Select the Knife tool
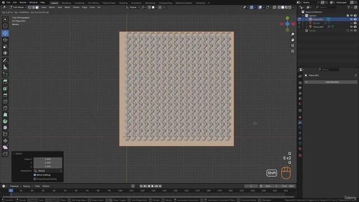359x202 pixels. tap(5, 108)
